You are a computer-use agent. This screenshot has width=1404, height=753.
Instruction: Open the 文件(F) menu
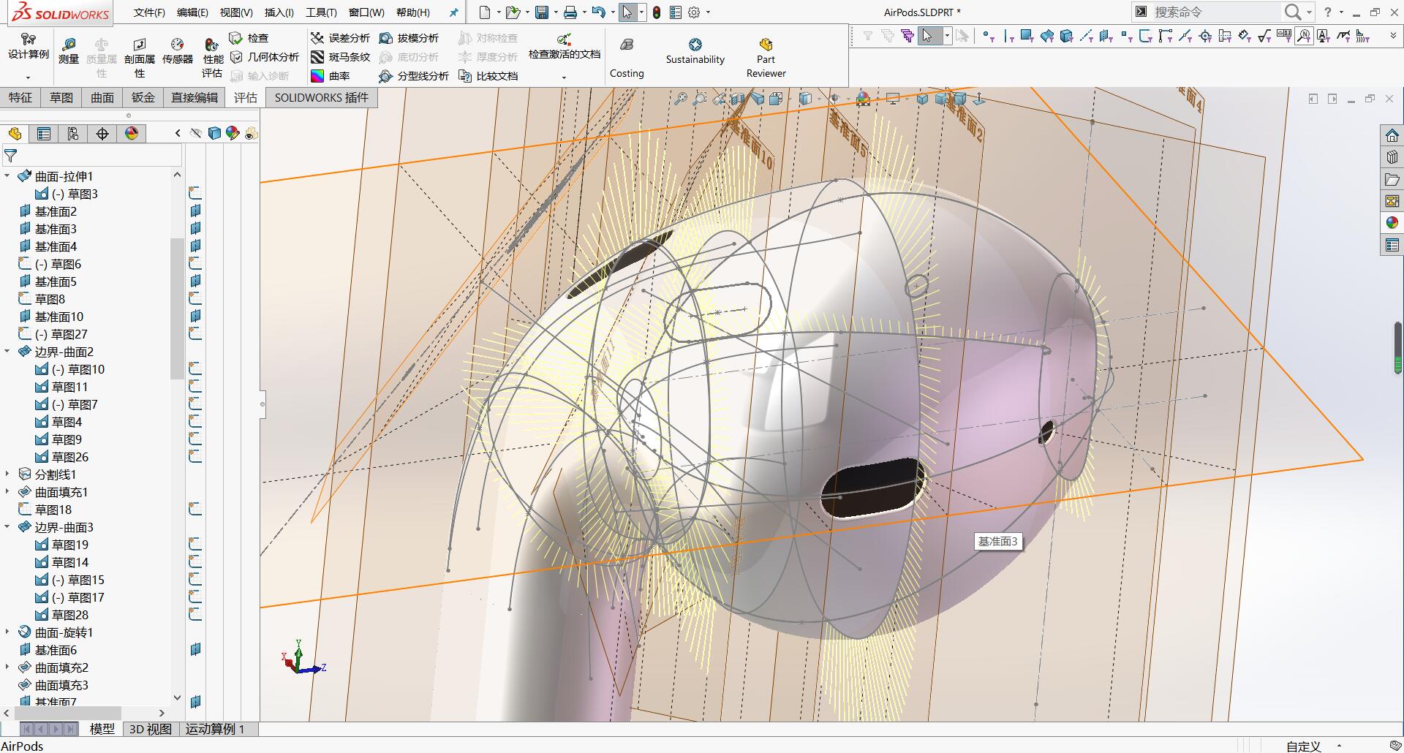[x=149, y=12]
